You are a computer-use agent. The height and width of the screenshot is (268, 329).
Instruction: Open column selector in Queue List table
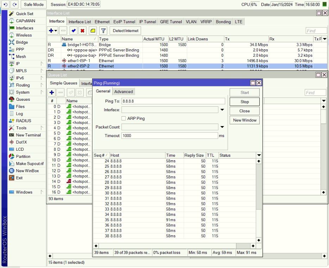(x=323, y=101)
